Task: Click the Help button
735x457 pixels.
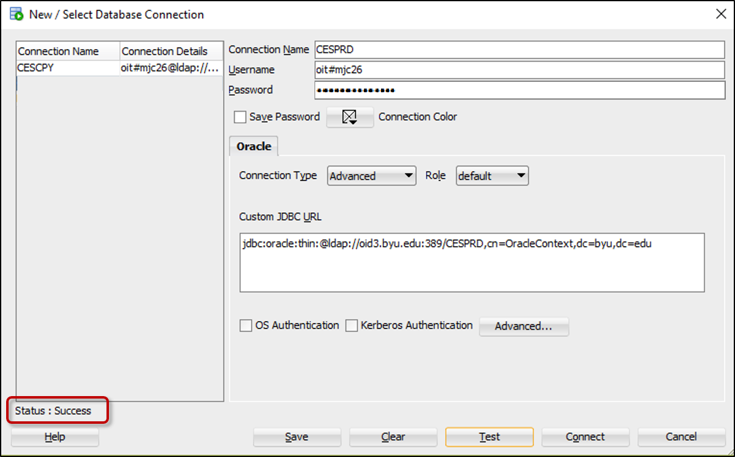Action: point(55,437)
